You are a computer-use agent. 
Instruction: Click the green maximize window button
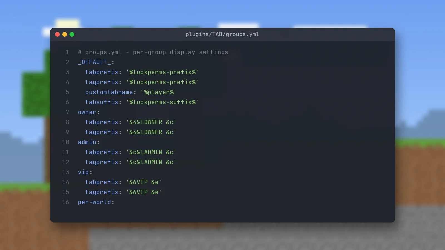click(72, 34)
